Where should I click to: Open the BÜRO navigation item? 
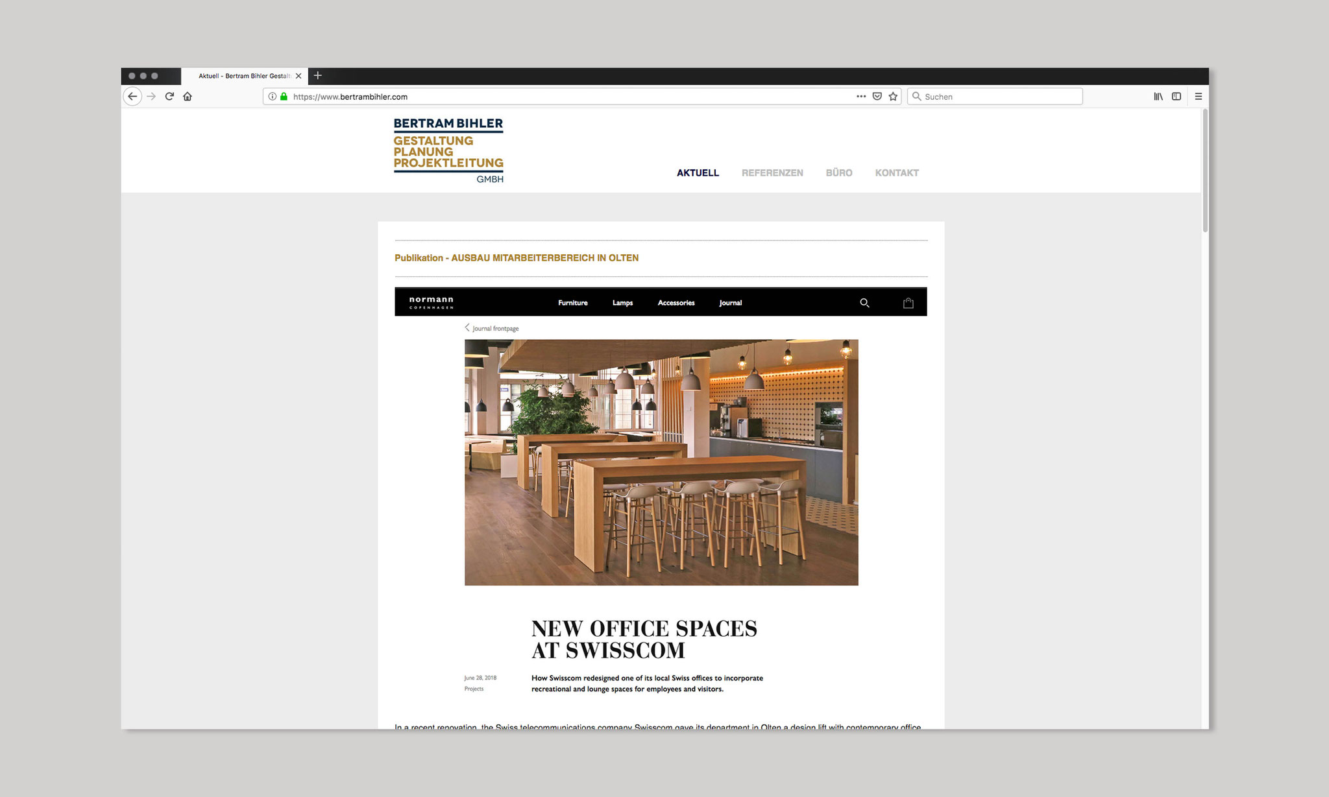(x=839, y=173)
